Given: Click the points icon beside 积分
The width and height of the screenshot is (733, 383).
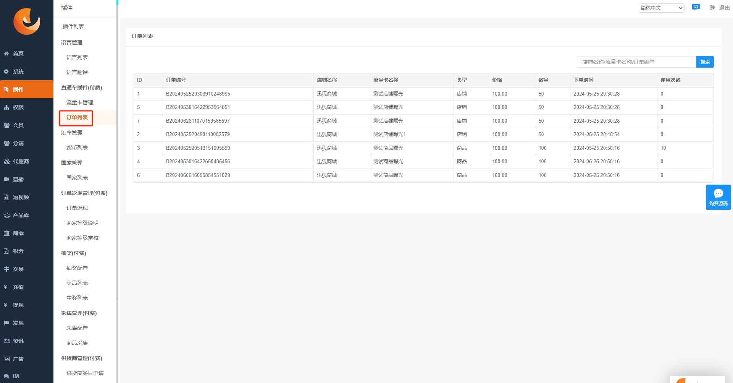Looking at the screenshot, I should tap(6, 251).
